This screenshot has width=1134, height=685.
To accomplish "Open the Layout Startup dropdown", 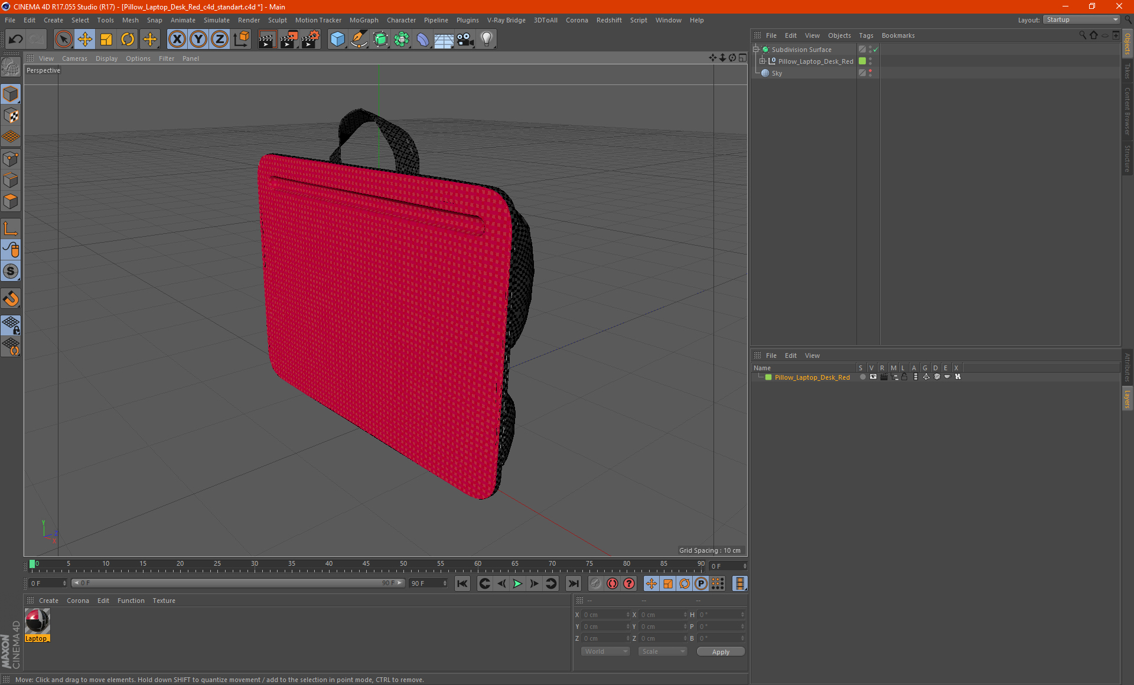I will tap(1082, 19).
